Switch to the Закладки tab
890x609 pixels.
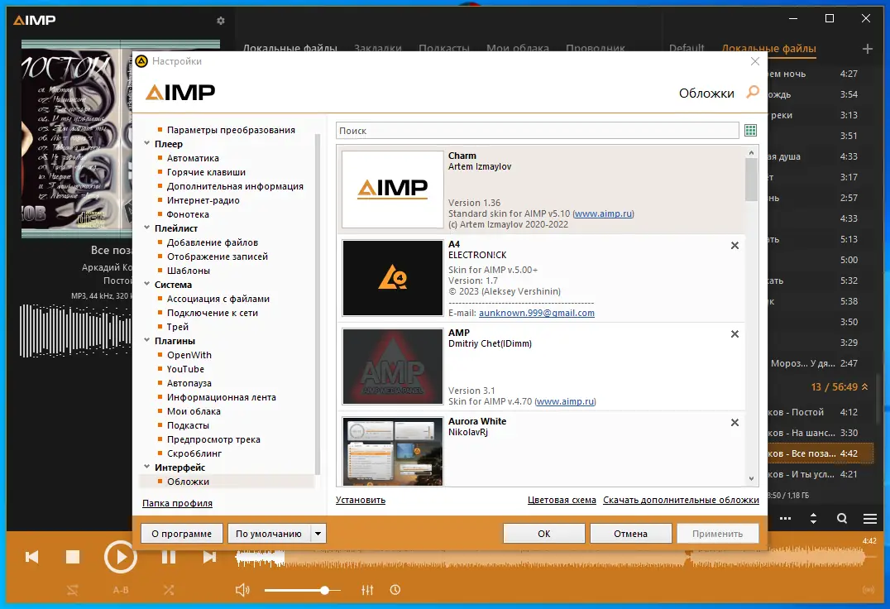(x=377, y=48)
